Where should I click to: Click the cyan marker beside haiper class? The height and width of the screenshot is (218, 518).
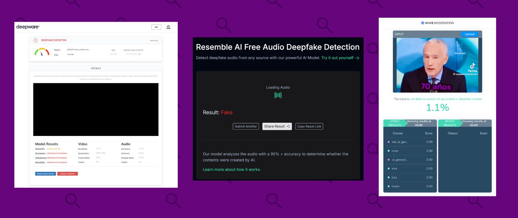(x=388, y=186)
